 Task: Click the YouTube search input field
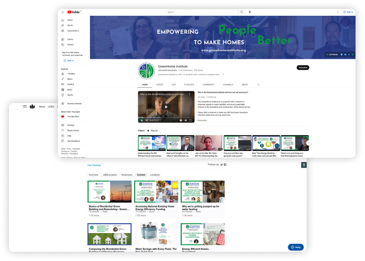pyautogui.click(x=202, y=12)
